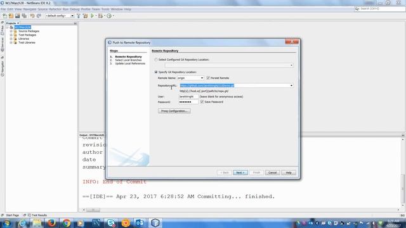Open the media player taskbar icon
This screenshot has height=228, width=406.
click(81, 222)
